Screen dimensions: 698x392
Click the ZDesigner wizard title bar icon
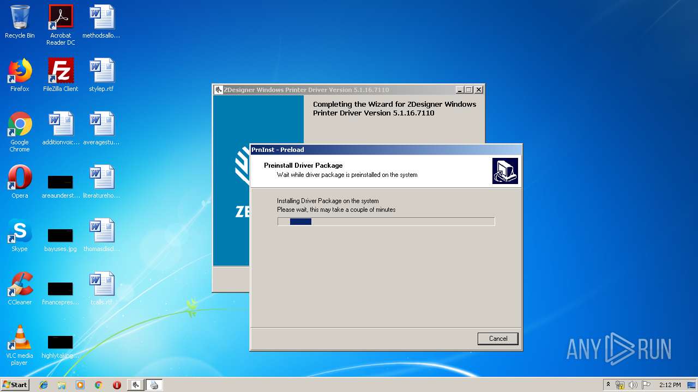(219, 90)
